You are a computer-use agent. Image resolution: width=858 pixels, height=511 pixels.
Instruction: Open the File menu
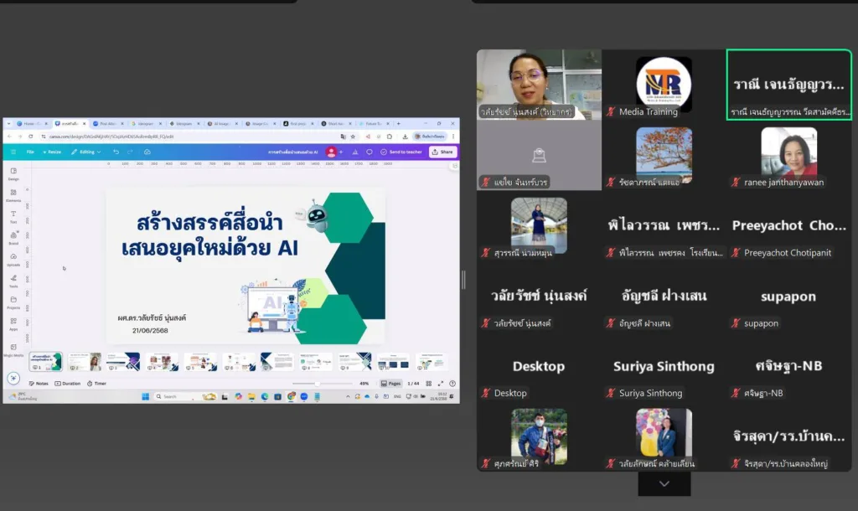30,152
